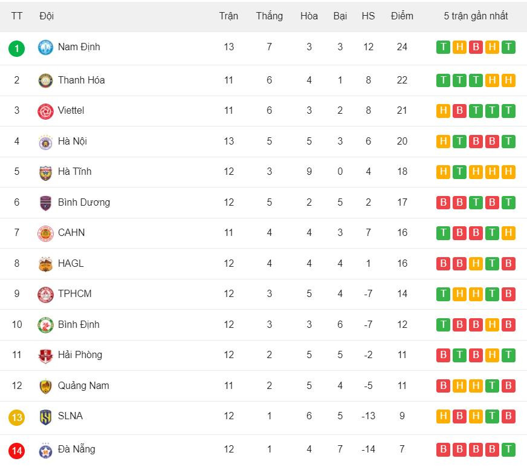The height and width of the screenshot is (467, 527).
Task: Click the TPHCM team name
Action: [x=75, y=293]
